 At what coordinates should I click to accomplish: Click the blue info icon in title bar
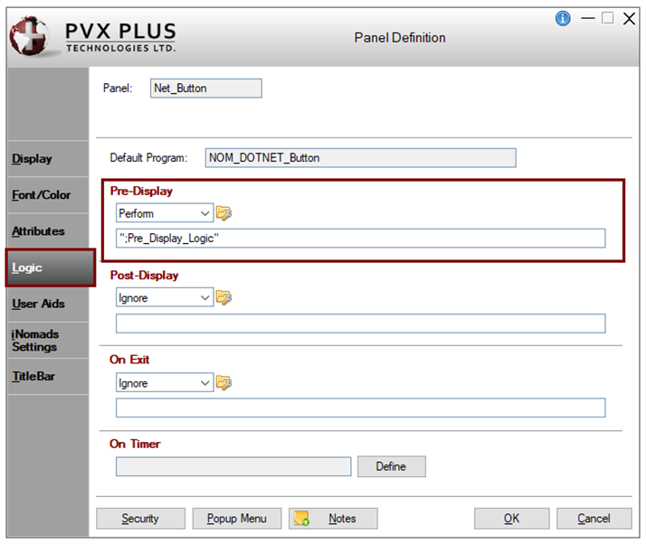563,18
